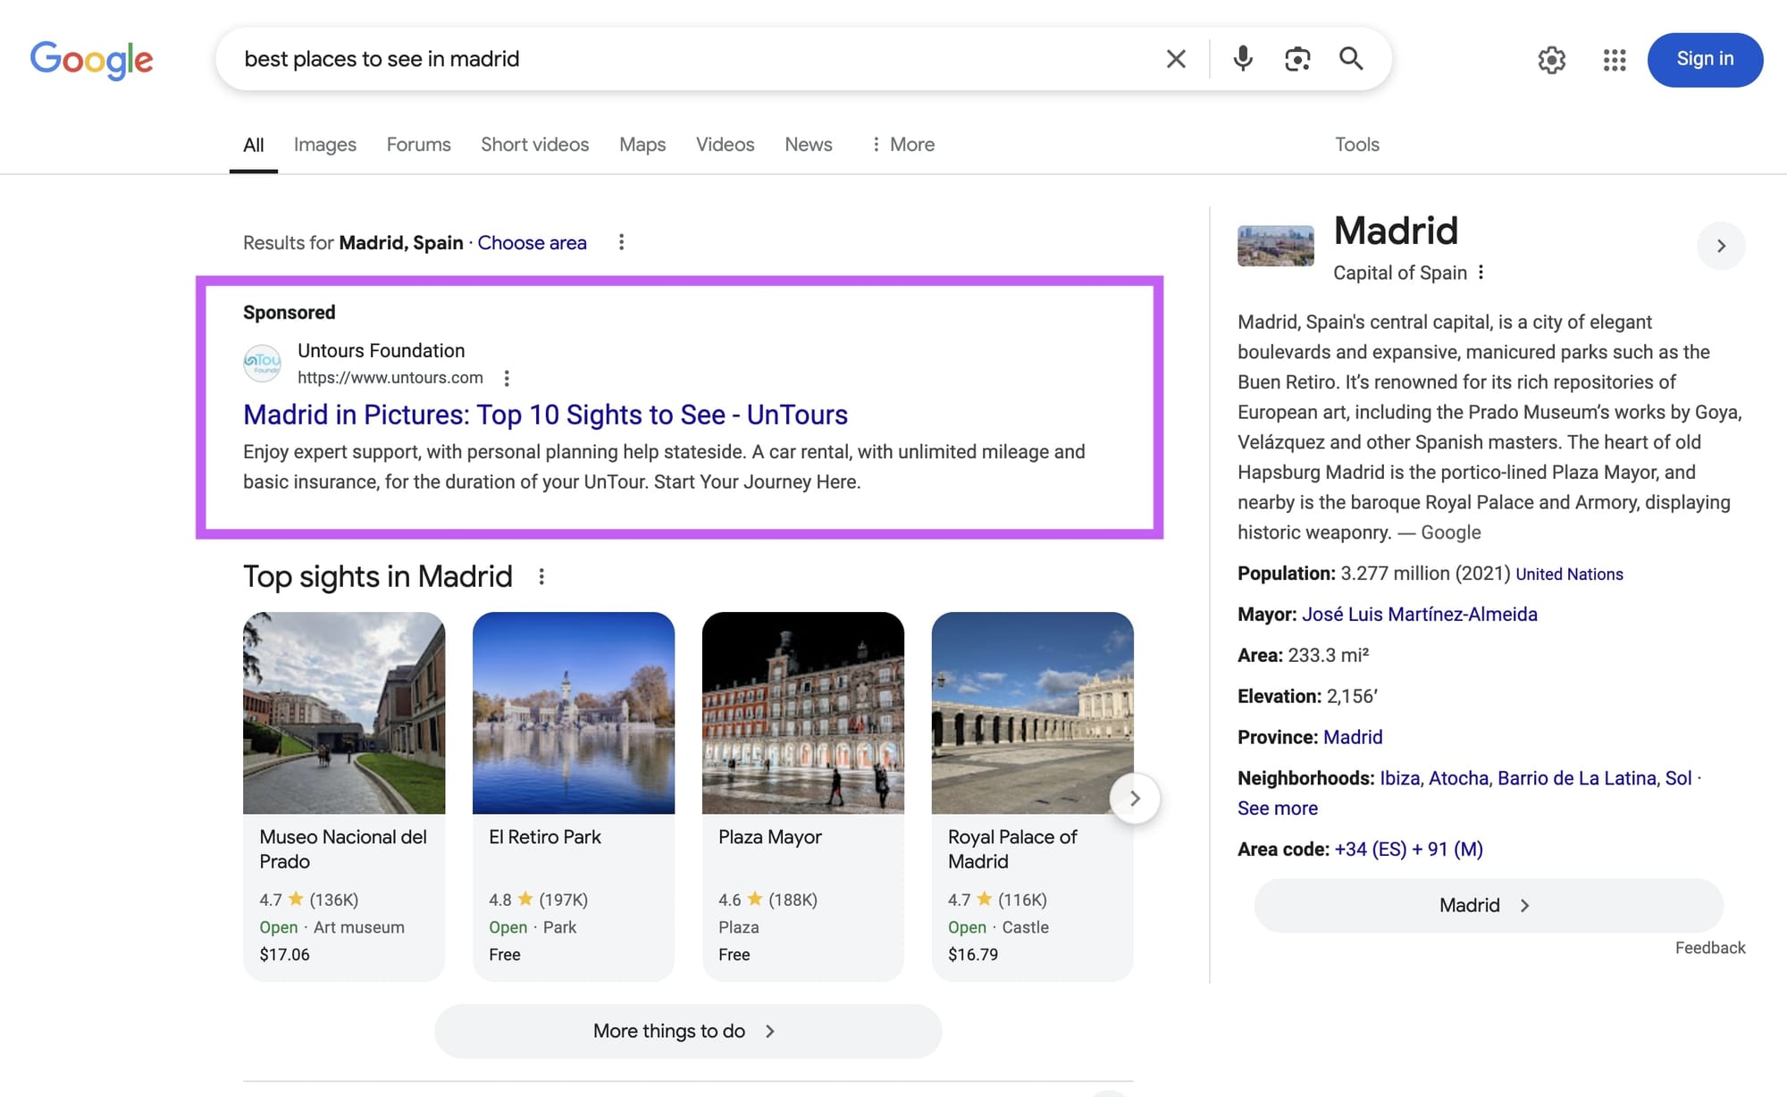Viewport: 1787px width, 1097px height.
Task: Click the El Retiro Park thumbnail
Action: (x=574, y=712)
